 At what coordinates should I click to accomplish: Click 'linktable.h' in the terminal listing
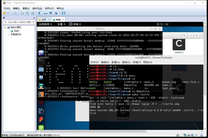[x=132, y=82]
